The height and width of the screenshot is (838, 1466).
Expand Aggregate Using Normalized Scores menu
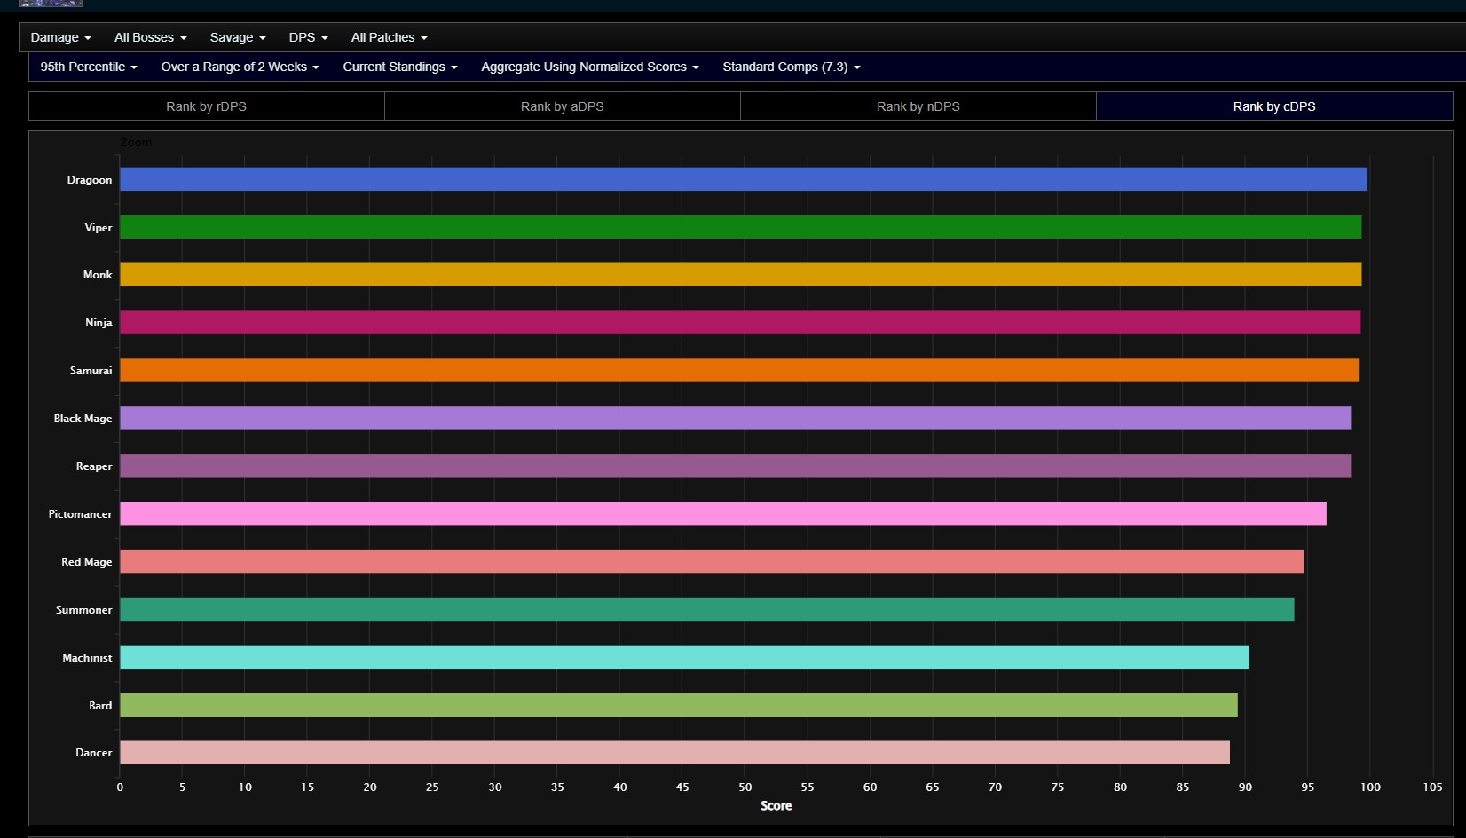[589, 67]
